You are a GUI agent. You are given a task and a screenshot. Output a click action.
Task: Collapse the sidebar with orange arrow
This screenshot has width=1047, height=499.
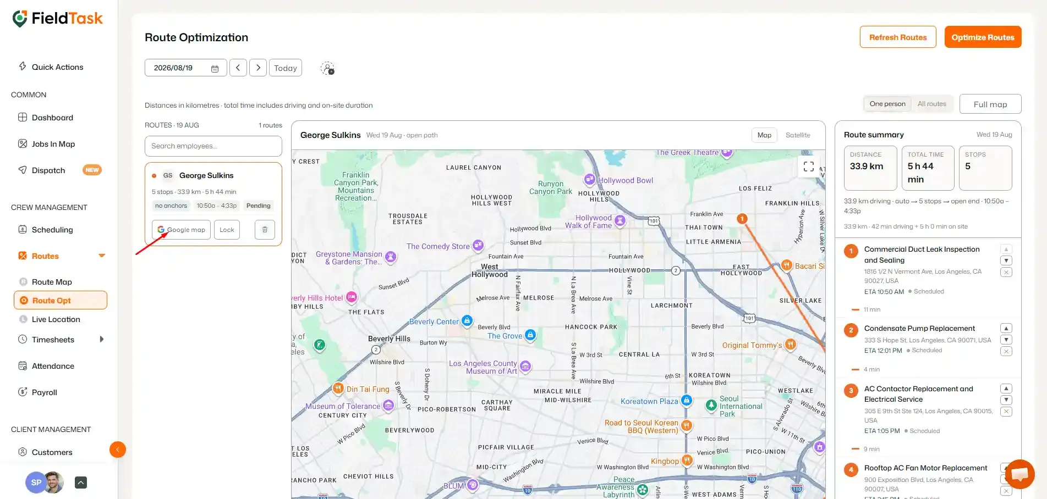[x=118, y=450]
